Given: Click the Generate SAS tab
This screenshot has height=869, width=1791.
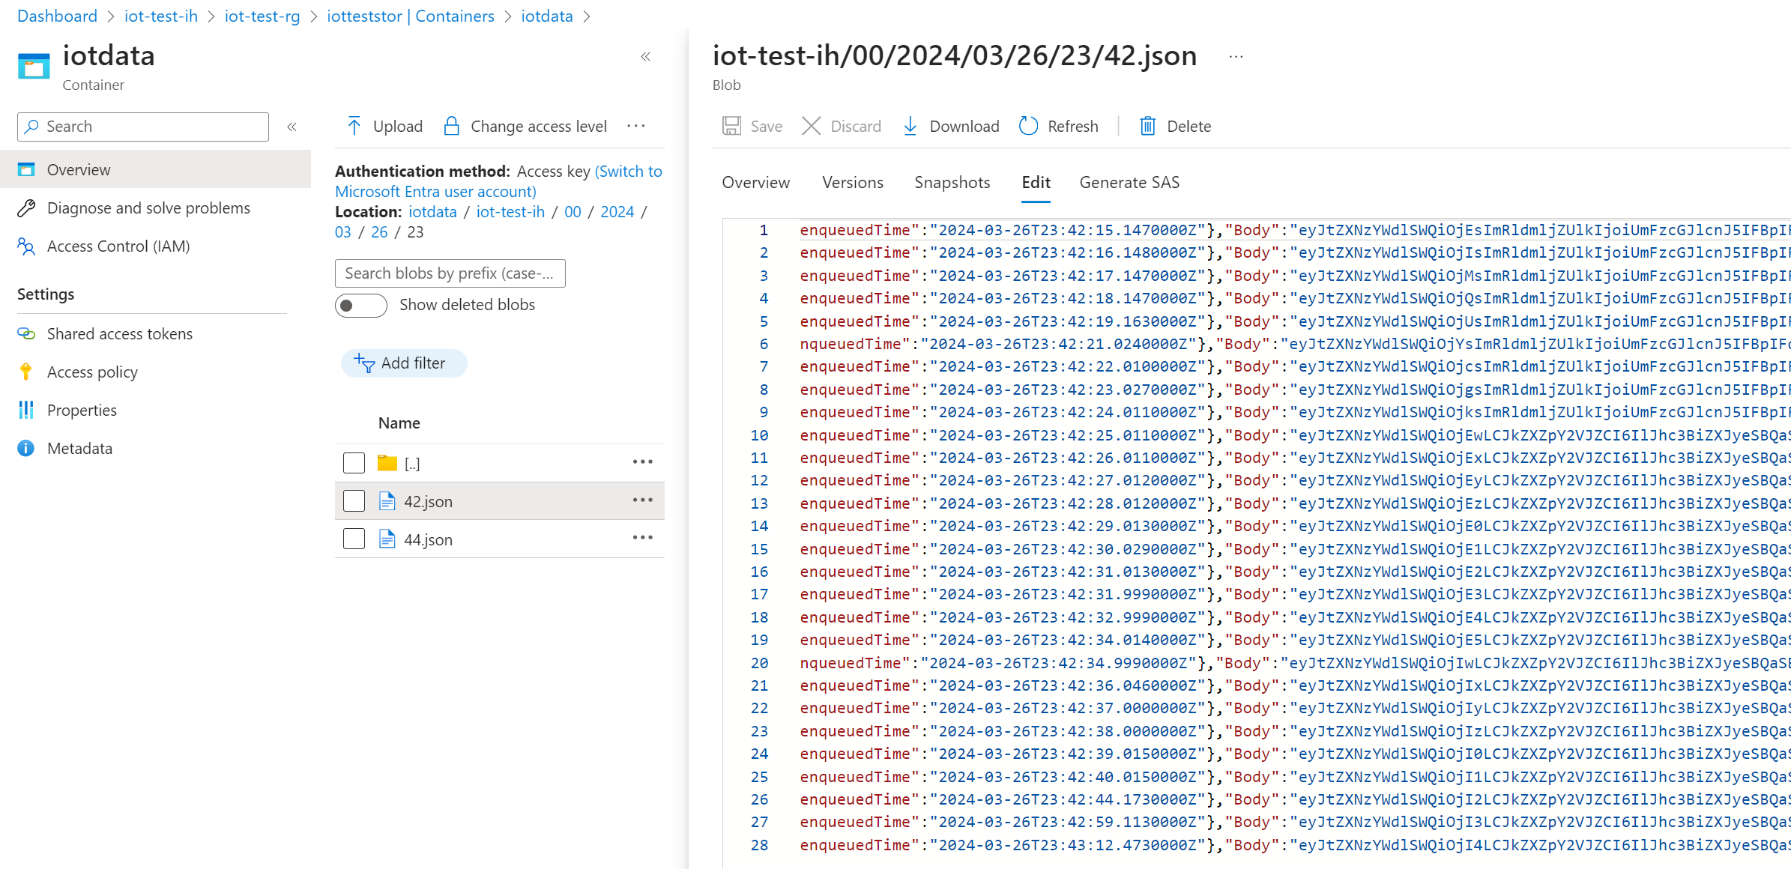Looking at the screenshot, I should [x=1129, y=181].
